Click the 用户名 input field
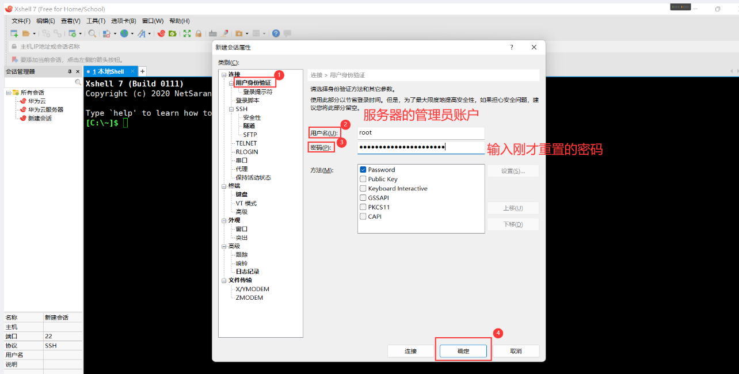 tap(421, 133)
